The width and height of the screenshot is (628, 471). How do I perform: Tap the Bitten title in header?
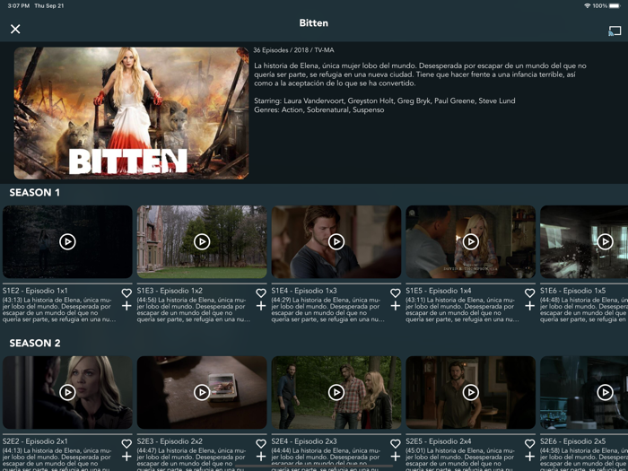(314, 23)
